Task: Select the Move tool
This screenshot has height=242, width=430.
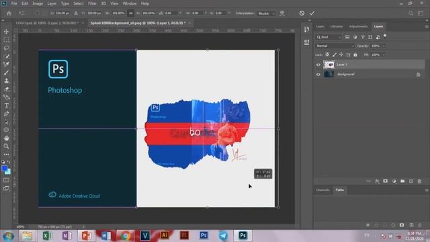Action: click(6, 32)
